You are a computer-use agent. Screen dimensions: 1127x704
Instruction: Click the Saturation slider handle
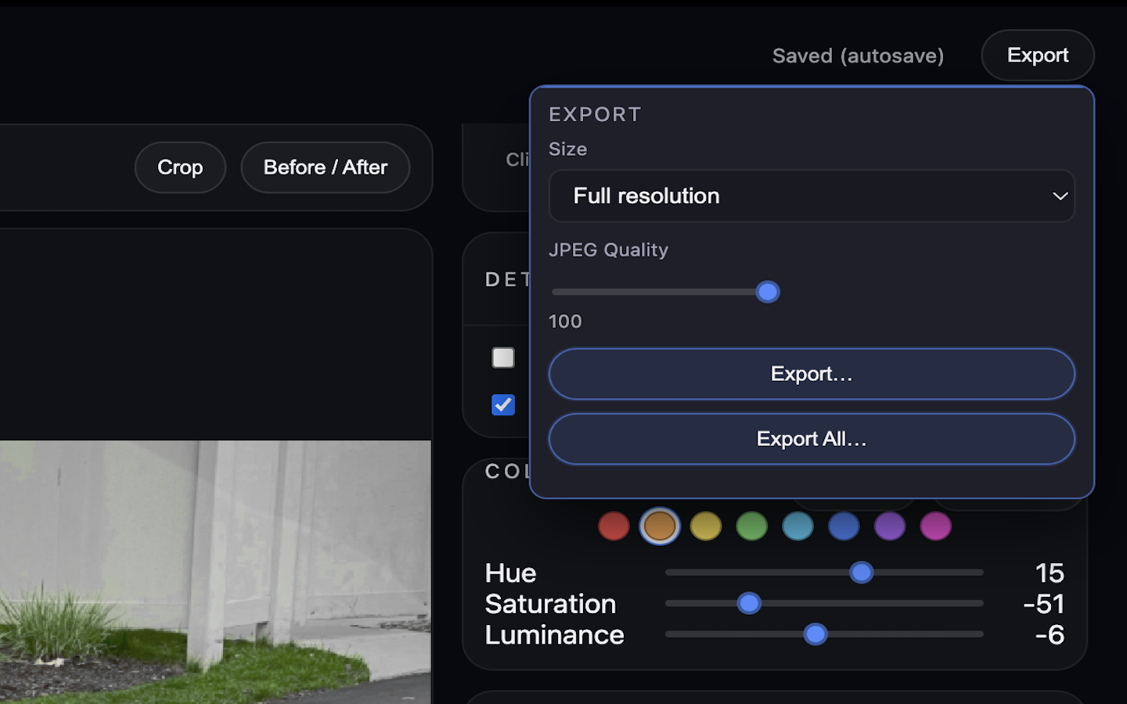click(749, 604)
